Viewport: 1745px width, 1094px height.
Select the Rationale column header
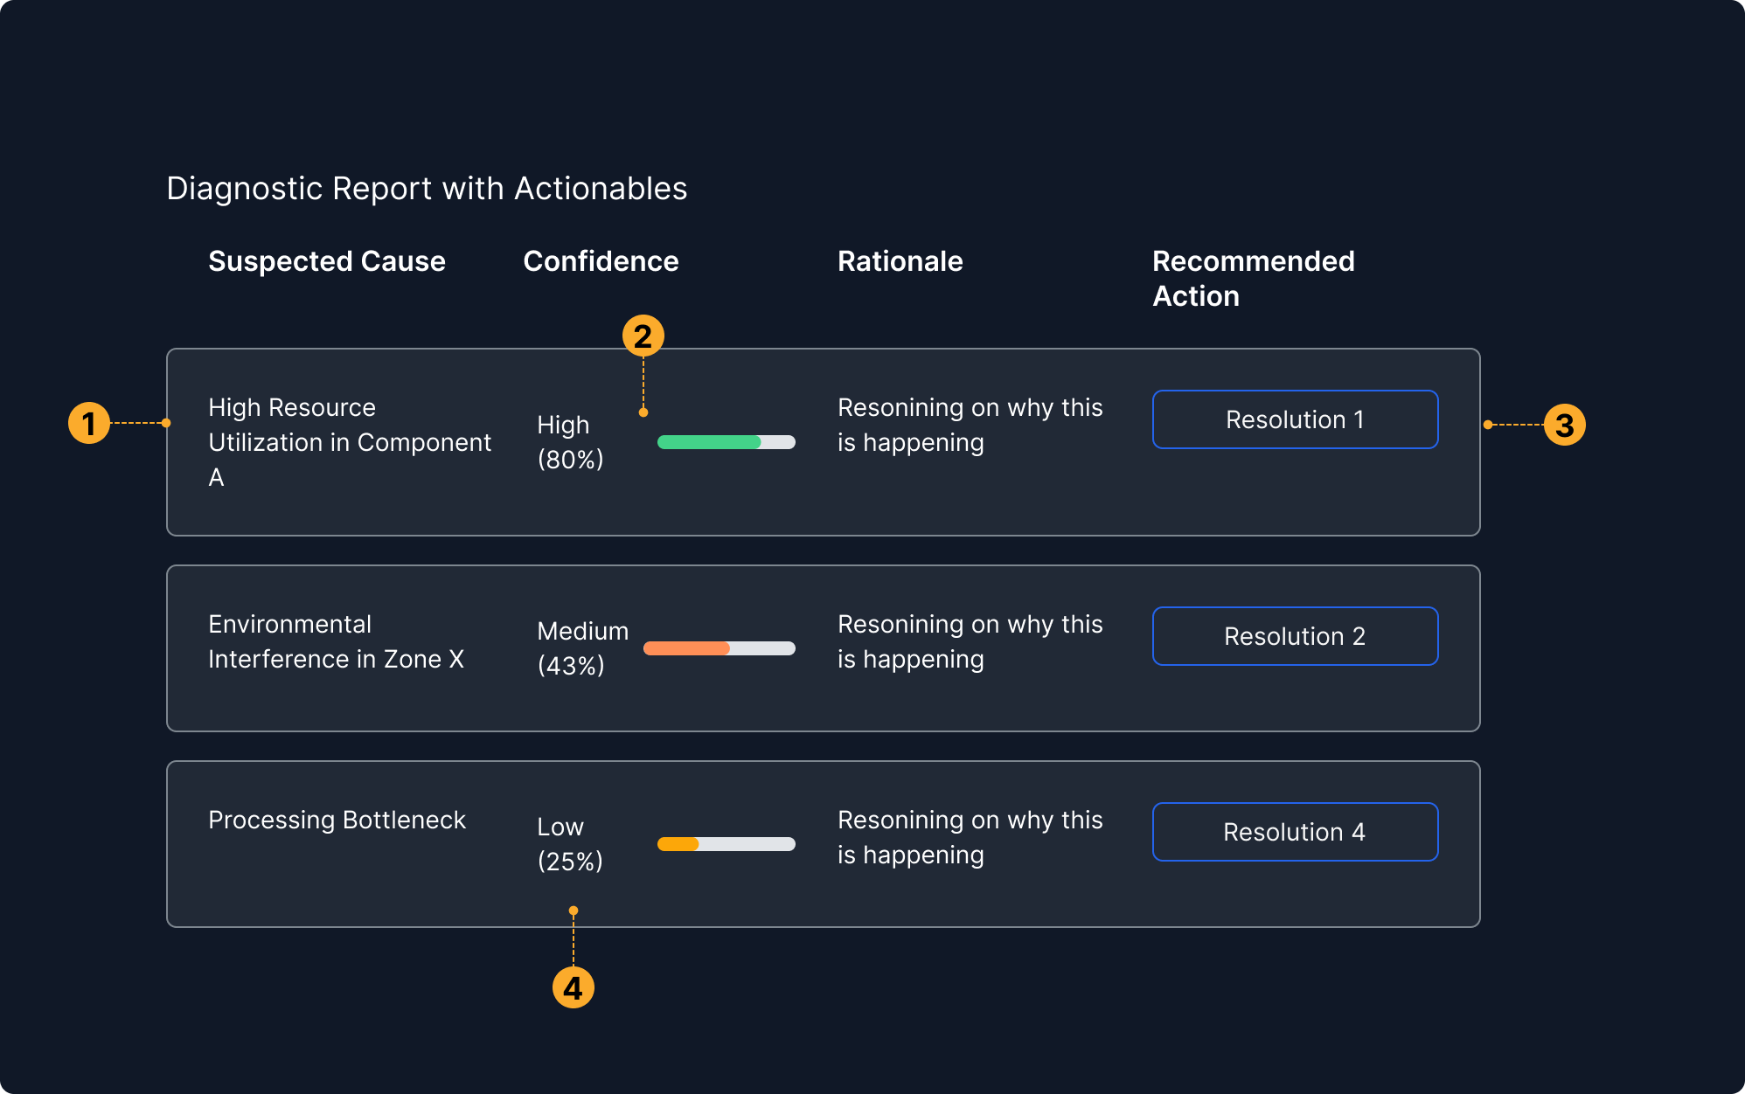coord(900,261)
